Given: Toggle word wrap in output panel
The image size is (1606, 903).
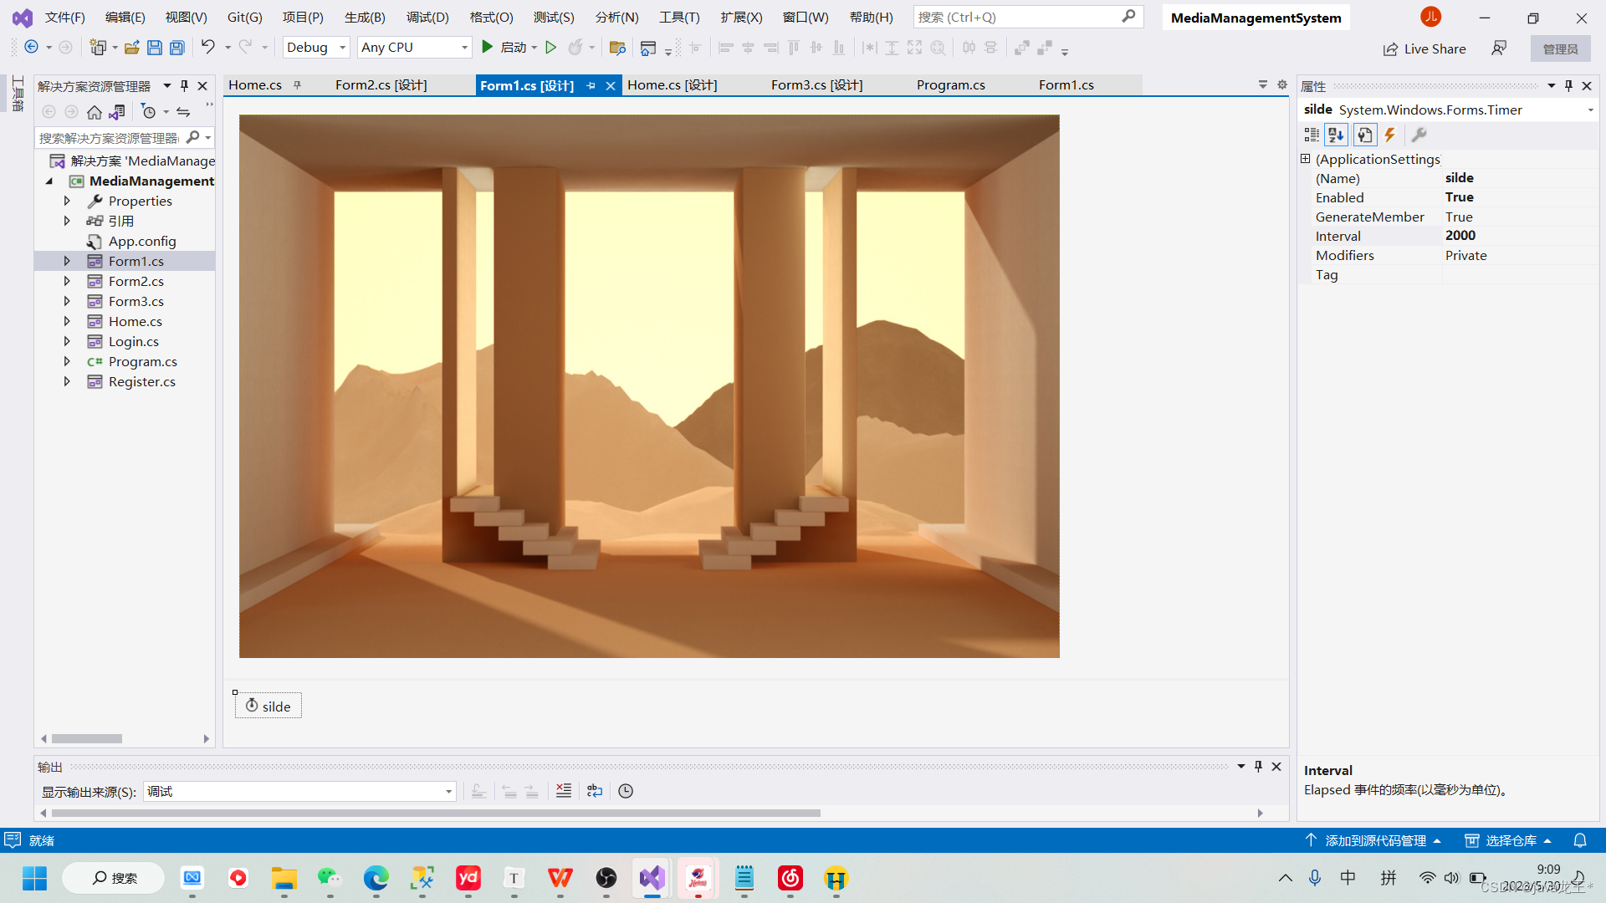Looking at the screenshot, I should 595,791.
